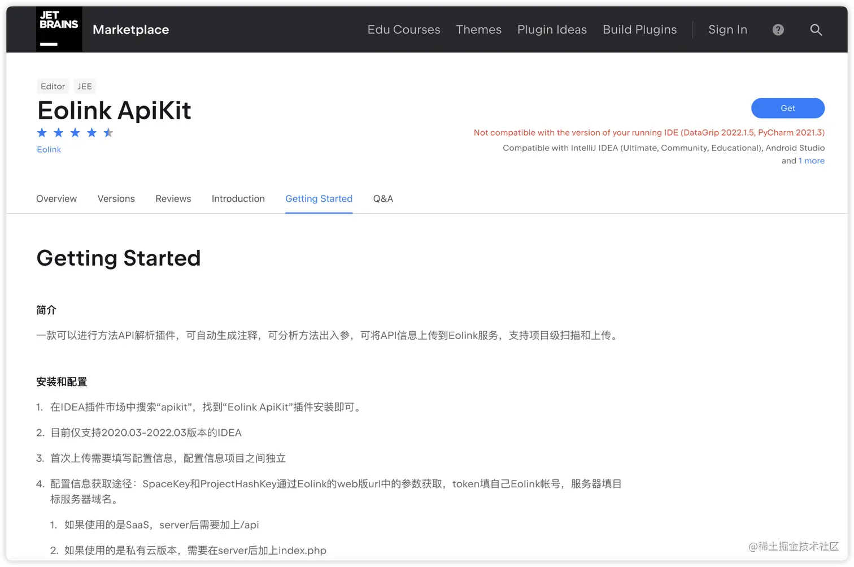The height and width of the screenshot is (567, 854).
Task: Switch to the Introduction tab
Action: tap(238, 198)
